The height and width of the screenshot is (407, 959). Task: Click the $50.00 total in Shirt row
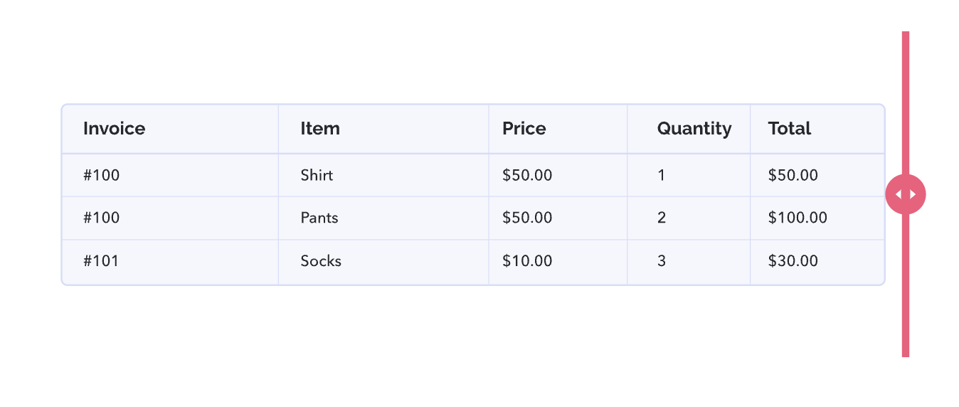coord(817,175)
